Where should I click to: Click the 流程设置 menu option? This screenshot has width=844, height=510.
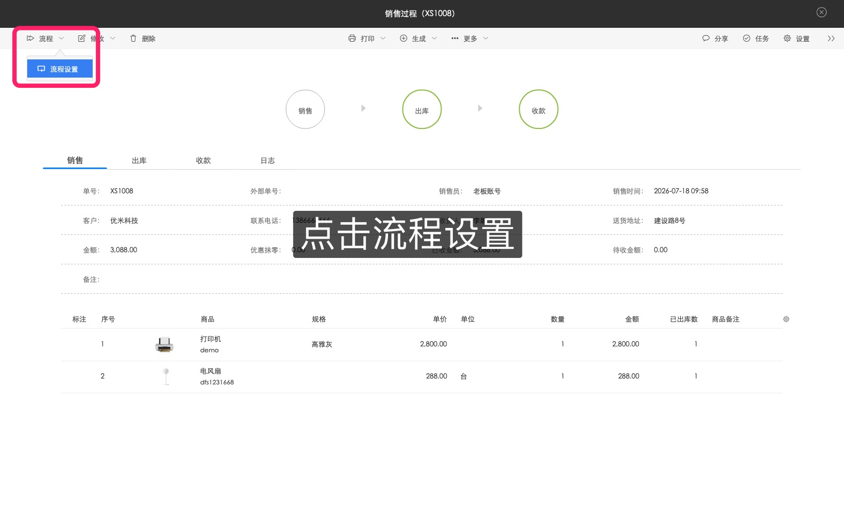click(60, 69)
